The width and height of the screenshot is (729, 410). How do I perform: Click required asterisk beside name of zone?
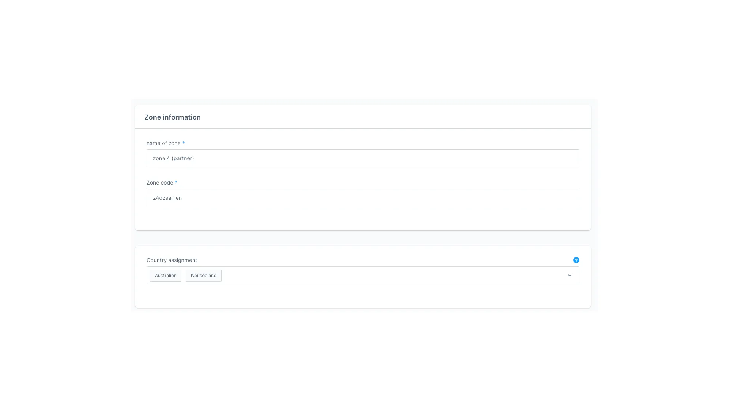[x=183, y=143]
